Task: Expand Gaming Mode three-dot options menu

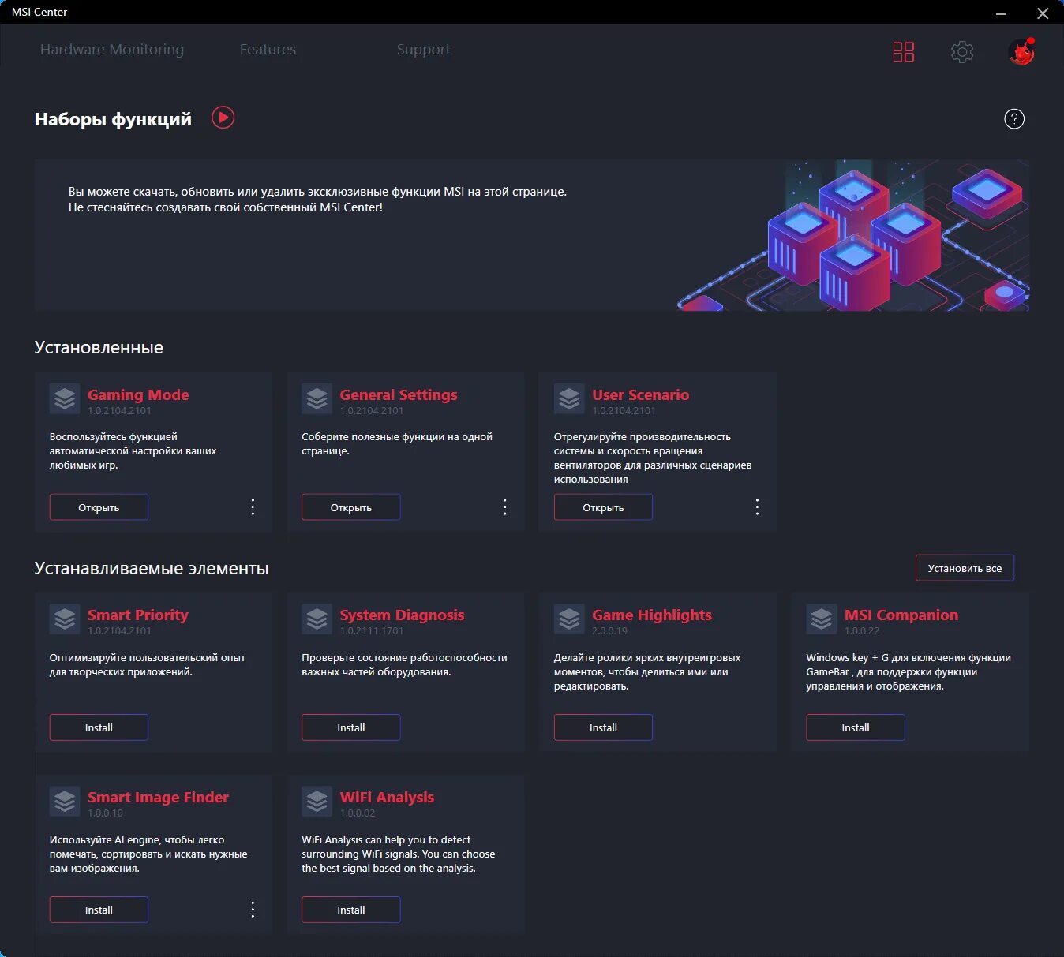Action: click(253, 507)
